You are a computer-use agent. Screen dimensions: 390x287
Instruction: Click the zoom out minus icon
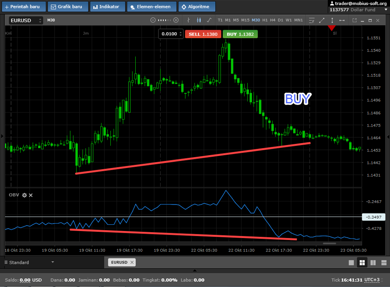click(x=153, y=20)
